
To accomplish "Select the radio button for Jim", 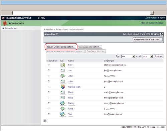I will [49, 70].
